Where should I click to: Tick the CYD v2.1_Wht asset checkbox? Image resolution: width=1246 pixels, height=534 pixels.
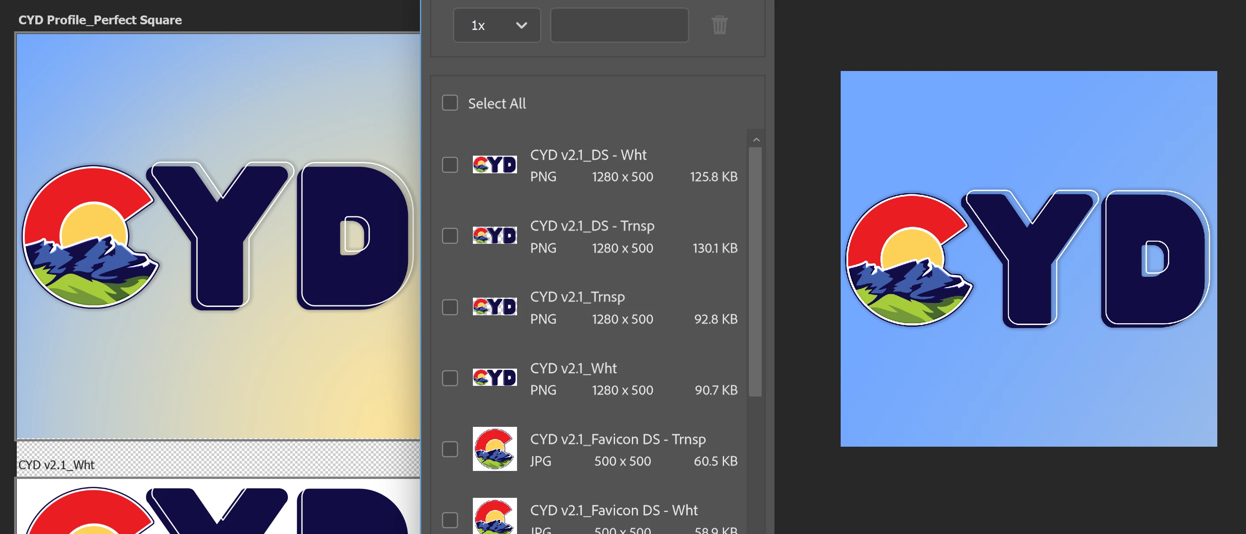click(x=450, y=378)
